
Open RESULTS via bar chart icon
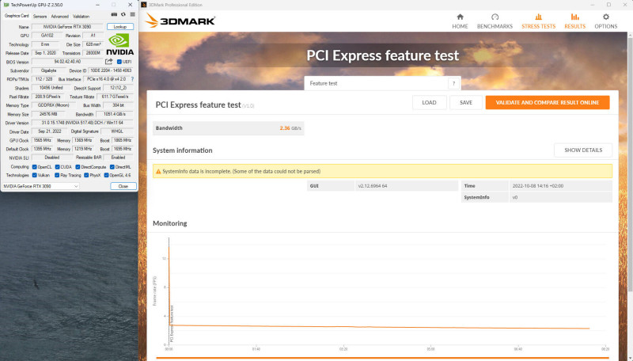coord(575,17)
